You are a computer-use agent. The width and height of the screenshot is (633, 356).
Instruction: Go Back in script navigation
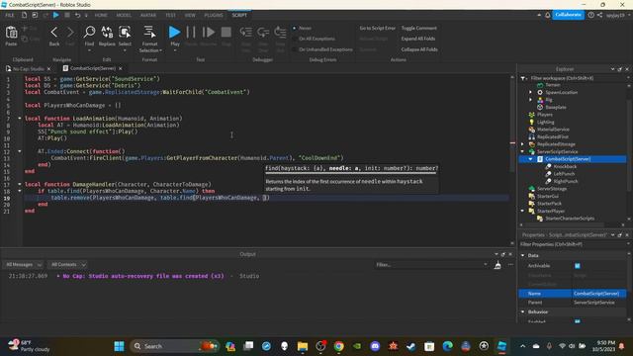54,33
